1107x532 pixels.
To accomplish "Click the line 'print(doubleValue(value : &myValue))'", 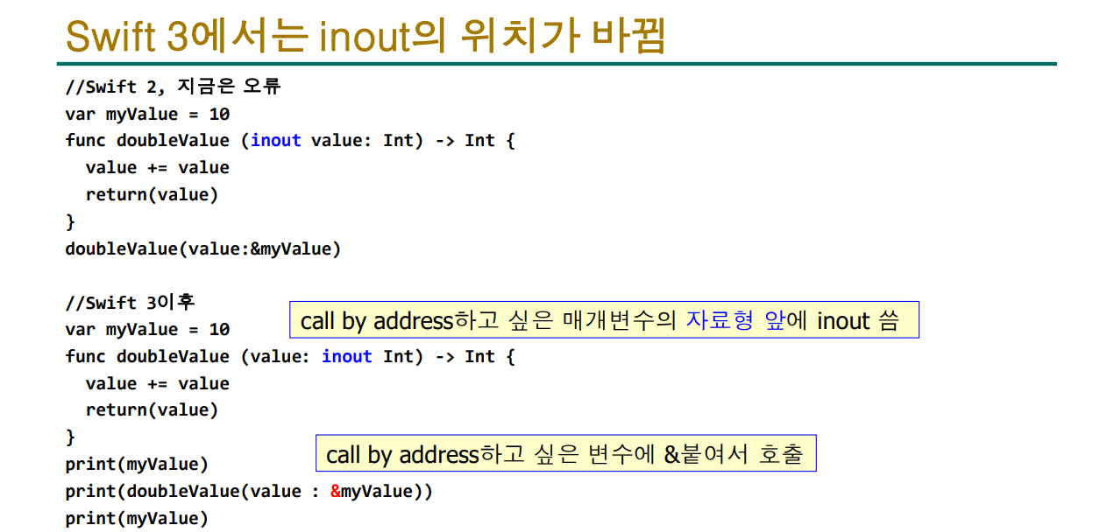I will coord(249,492).
